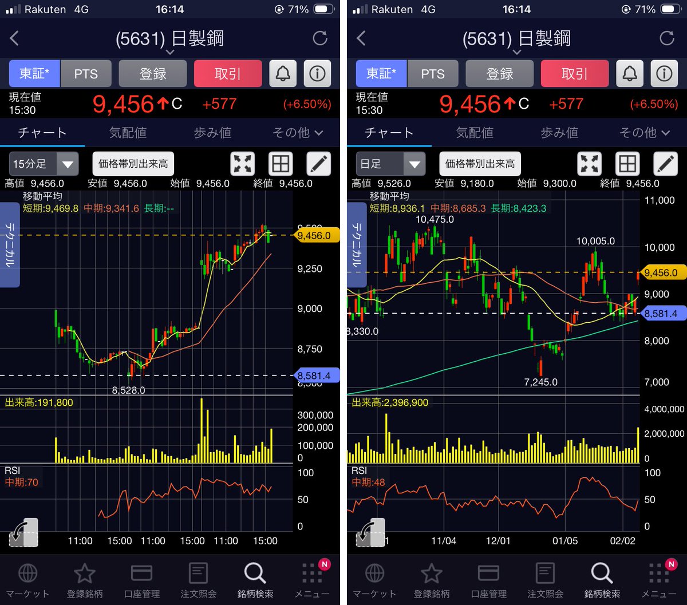
Task: Expand stock title chevron in right screen
Action: tap(517, 52)
